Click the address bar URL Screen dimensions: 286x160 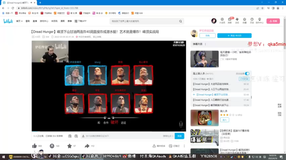pyautogui.click(x=49, y=8)
